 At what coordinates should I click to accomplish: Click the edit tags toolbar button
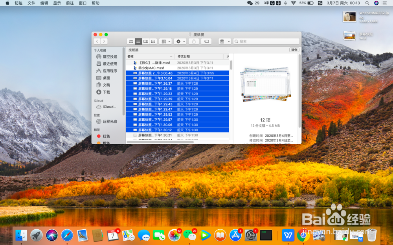point(206,42)
